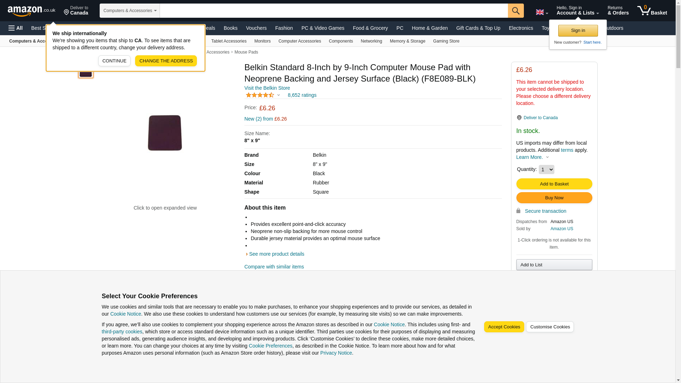This screenshot has width=681, height=383.
Task: Open the All hamburger menu
Action: [x=16, y=28]
